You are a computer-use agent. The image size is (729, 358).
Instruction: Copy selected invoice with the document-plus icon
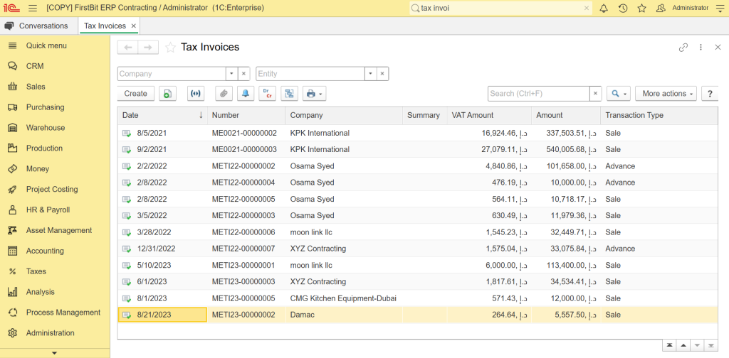tap(167, 94)
